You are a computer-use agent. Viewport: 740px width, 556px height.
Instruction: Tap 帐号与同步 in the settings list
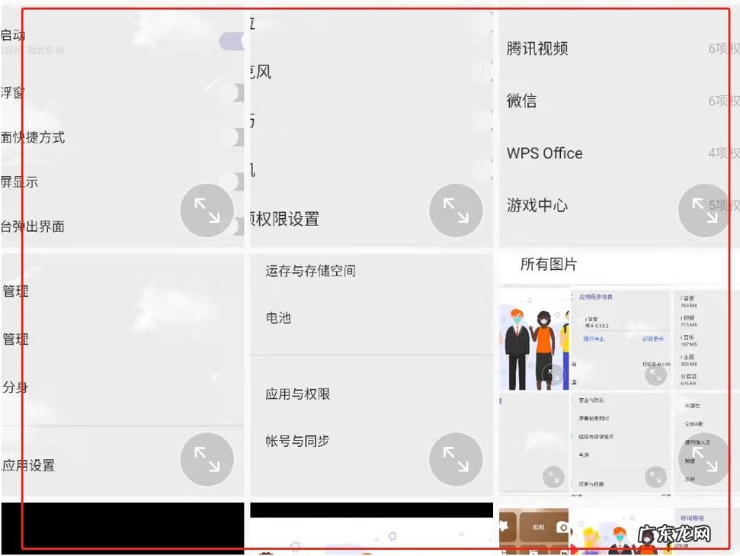[297, 441]
